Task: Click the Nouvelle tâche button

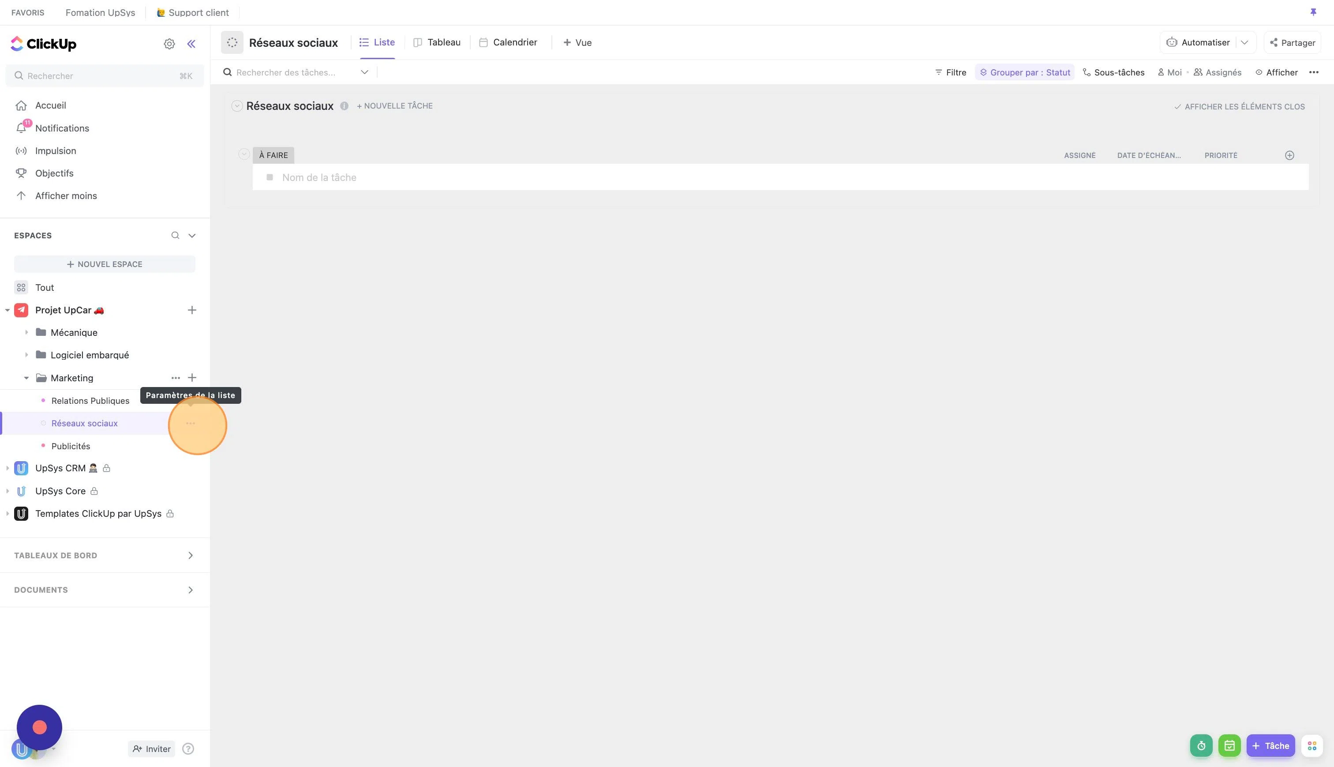Action: 395,106
